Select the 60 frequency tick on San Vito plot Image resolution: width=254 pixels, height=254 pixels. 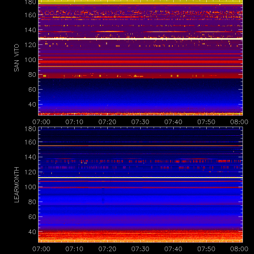pyautogui.click(x=32, y=90)
